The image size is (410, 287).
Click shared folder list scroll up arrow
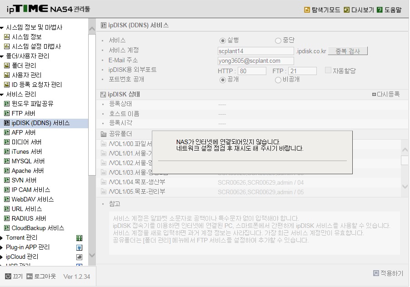[405, 150]
